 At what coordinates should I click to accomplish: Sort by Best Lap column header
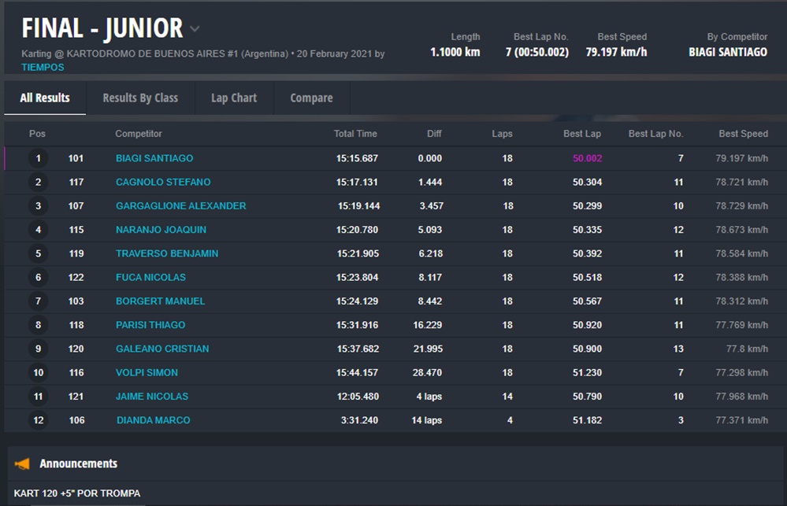[x=582, y=134]
